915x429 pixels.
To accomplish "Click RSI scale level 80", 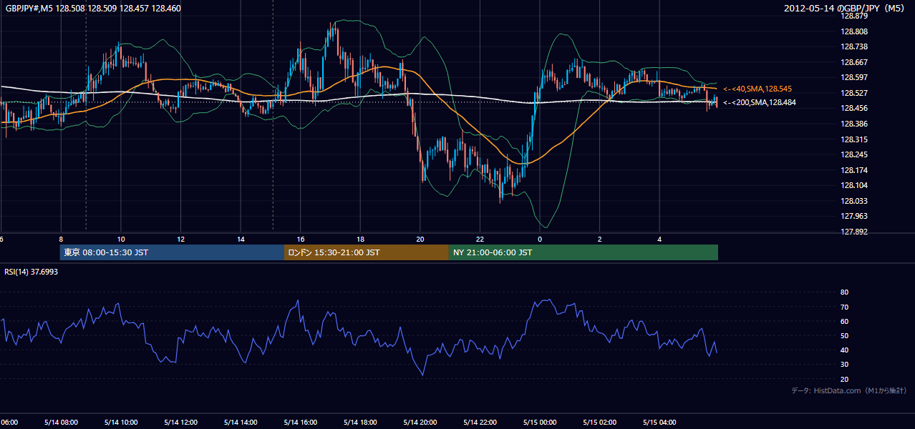I will pos(844,292).
